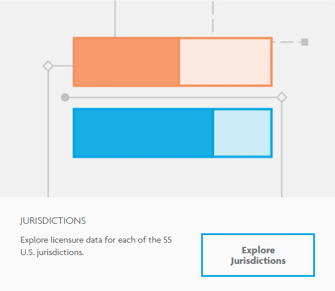Click the vertical dashed line above orange bar
Image resolution: width=335 pixels, height=291 pixels.
coord(213,16)
